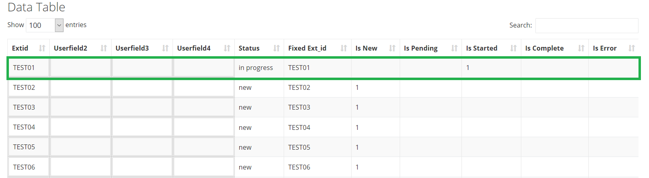
Task: Sort table by Userfield2 sort arrows
Action: pos(104,48)
